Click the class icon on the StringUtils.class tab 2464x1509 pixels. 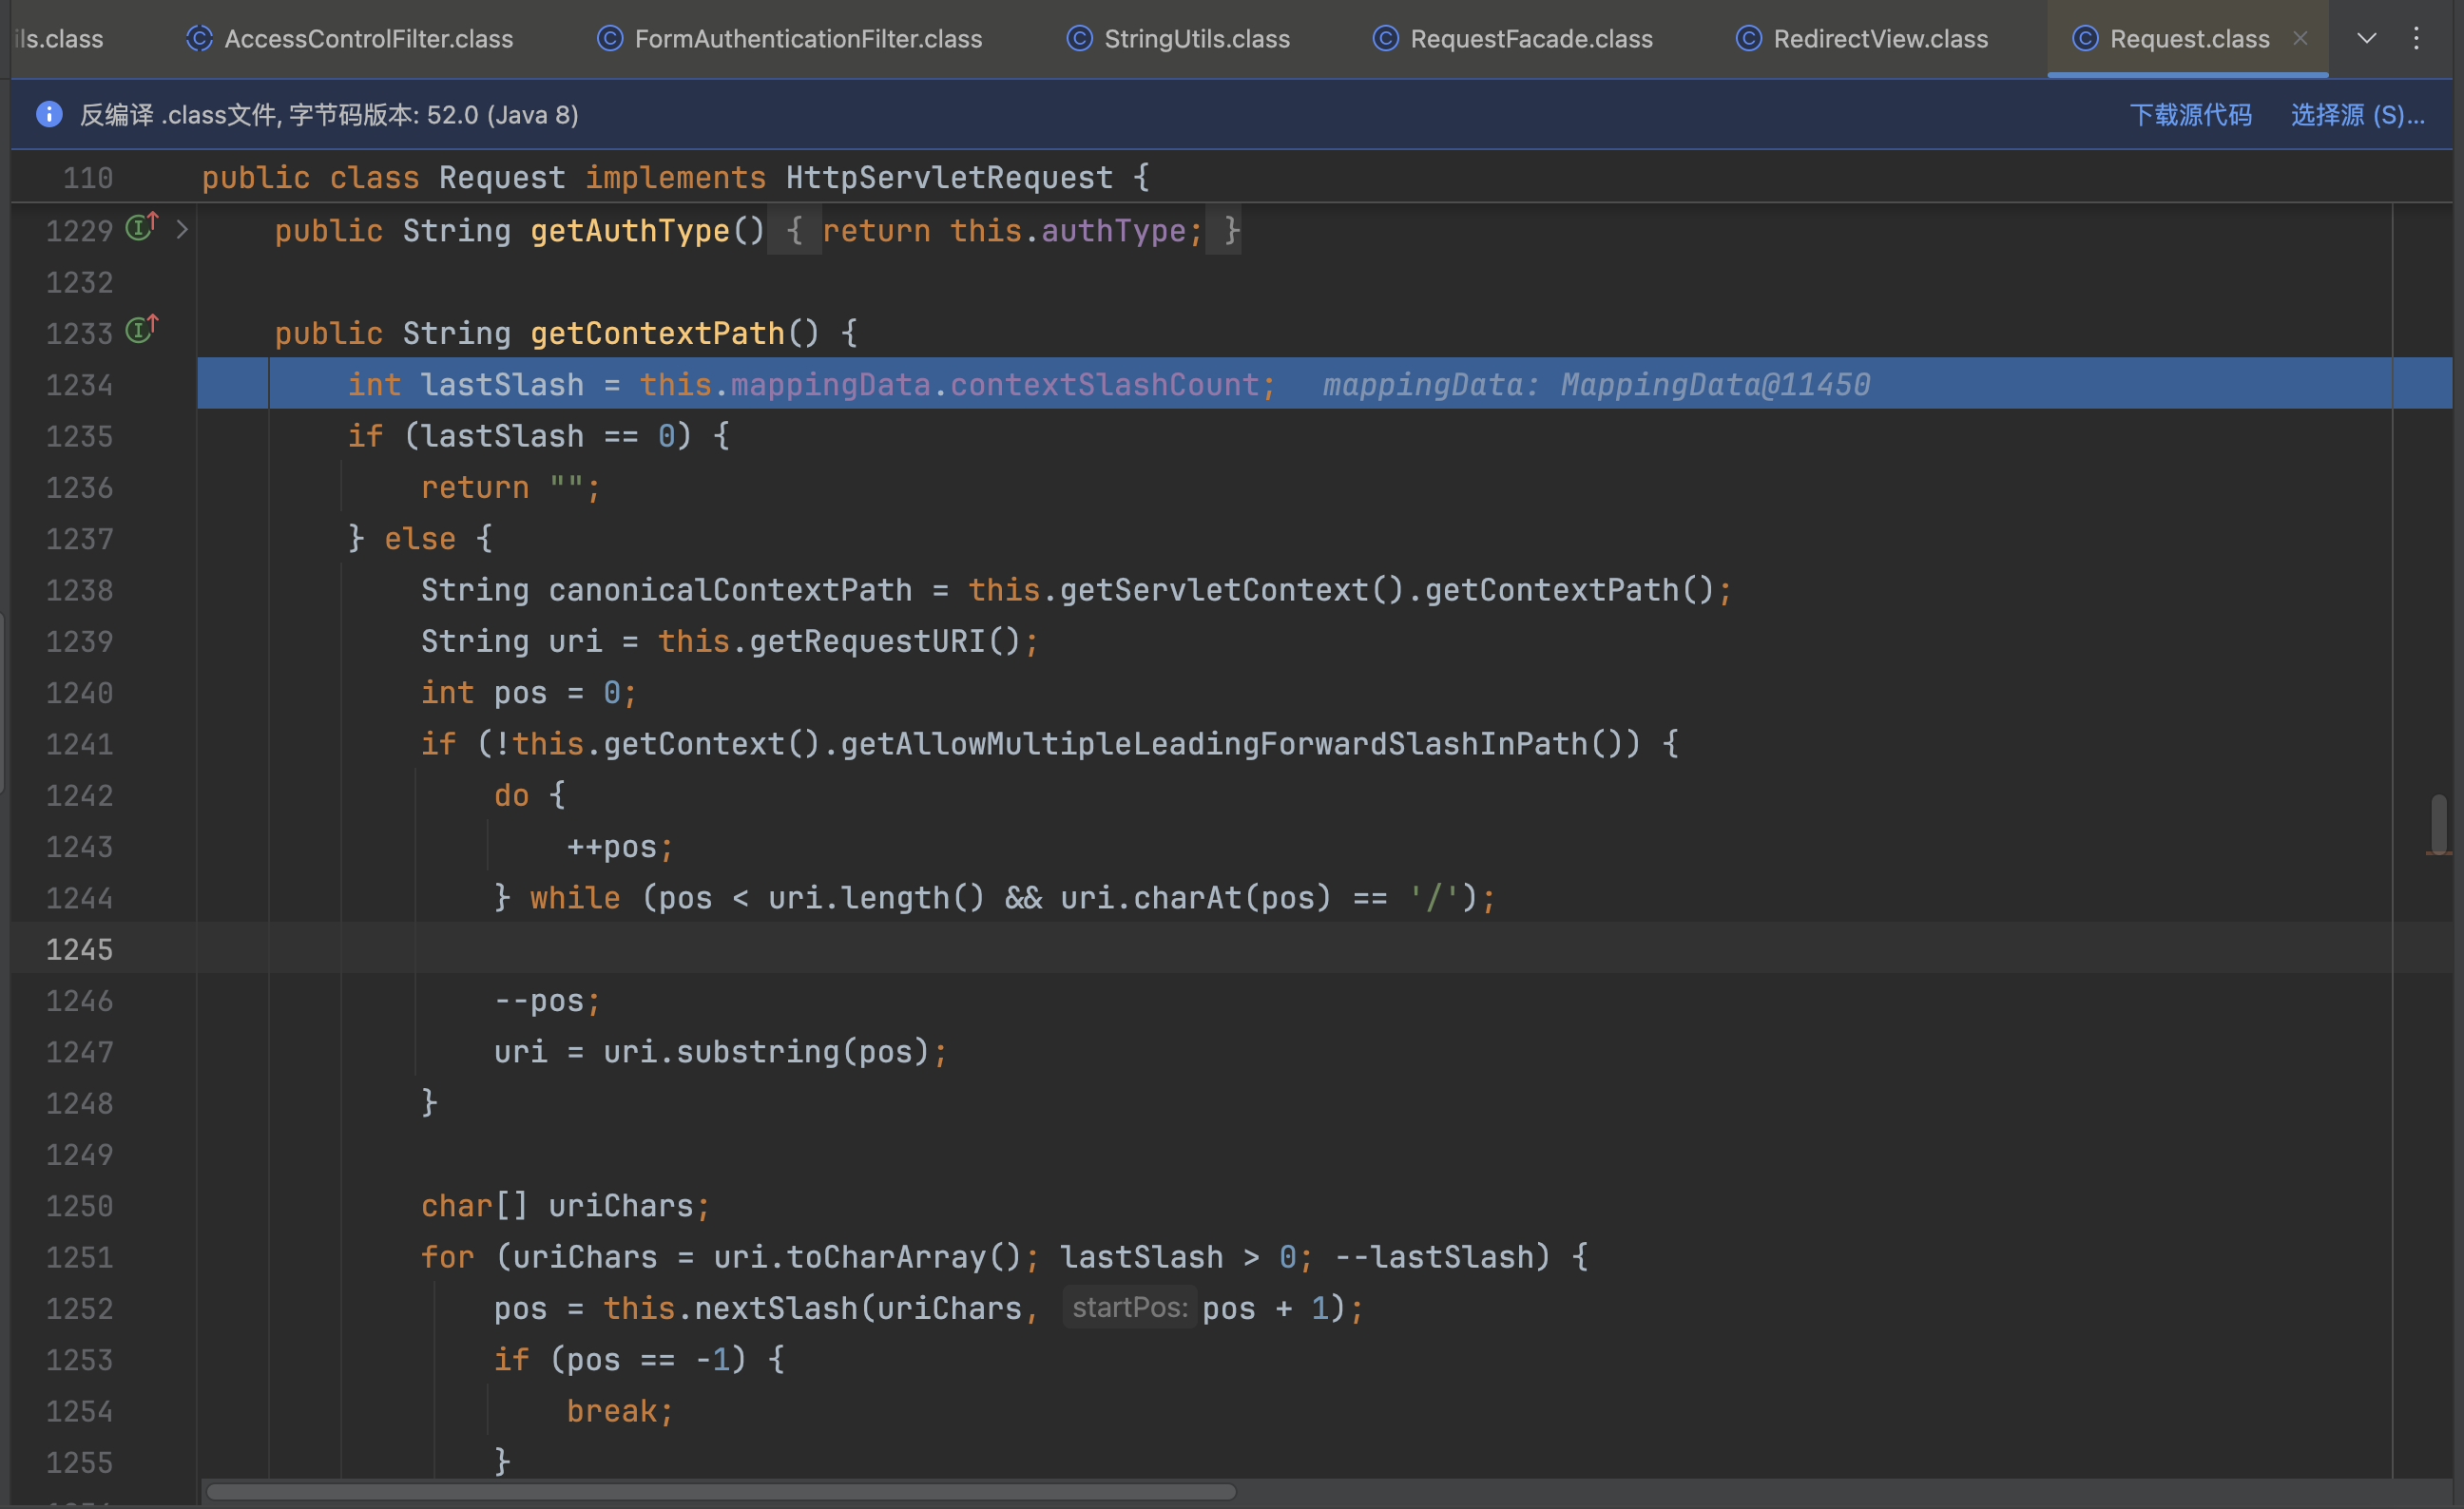[x=1079, y=38]
